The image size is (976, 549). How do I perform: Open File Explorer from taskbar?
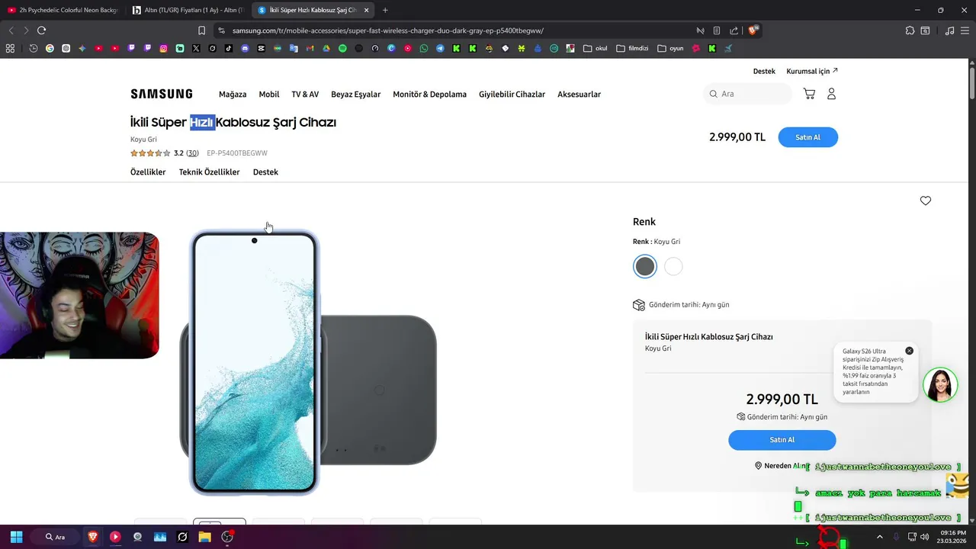pos(204,537)
